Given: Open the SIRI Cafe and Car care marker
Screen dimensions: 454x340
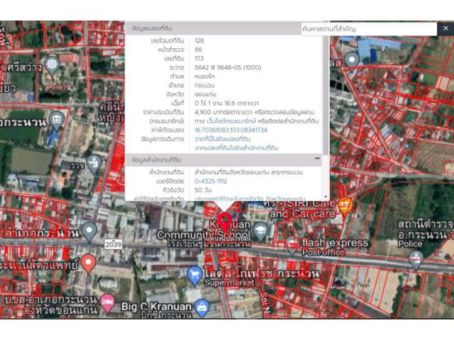Looking at the screenshot, I should 345,205.
